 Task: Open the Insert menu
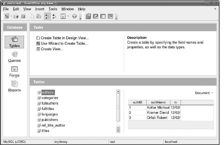pyautogui.click(x=40, y=9)
